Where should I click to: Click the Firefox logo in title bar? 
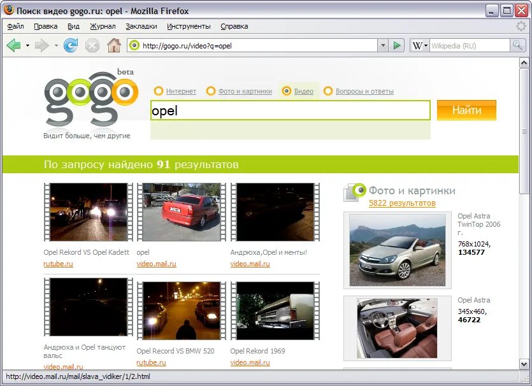8,10
